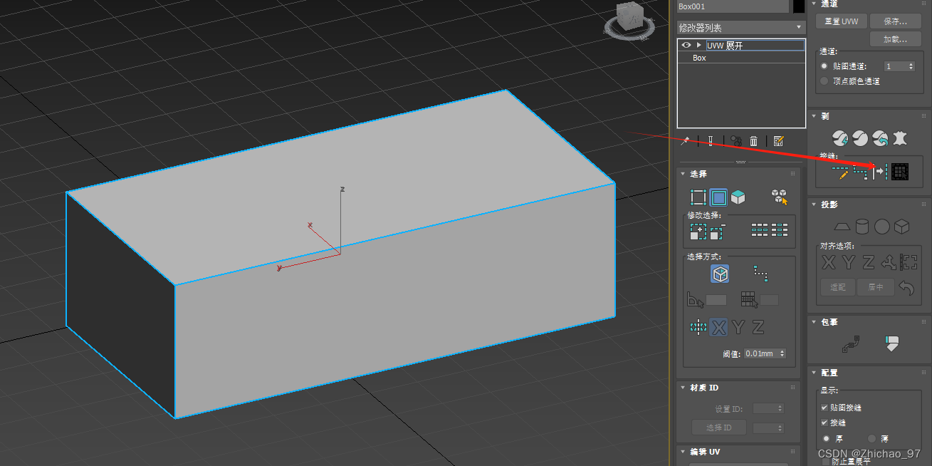
Task: Click the Quick Peel icon
Action: coord(841,138)
